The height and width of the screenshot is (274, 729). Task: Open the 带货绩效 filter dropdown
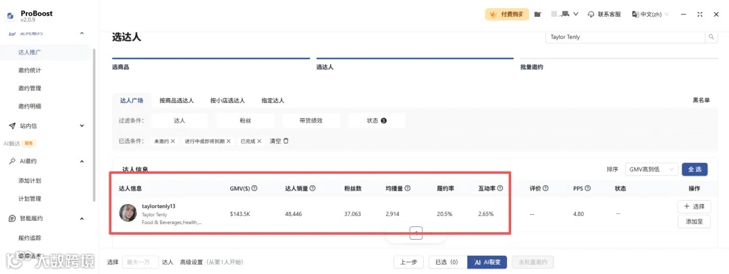[311, 121]
